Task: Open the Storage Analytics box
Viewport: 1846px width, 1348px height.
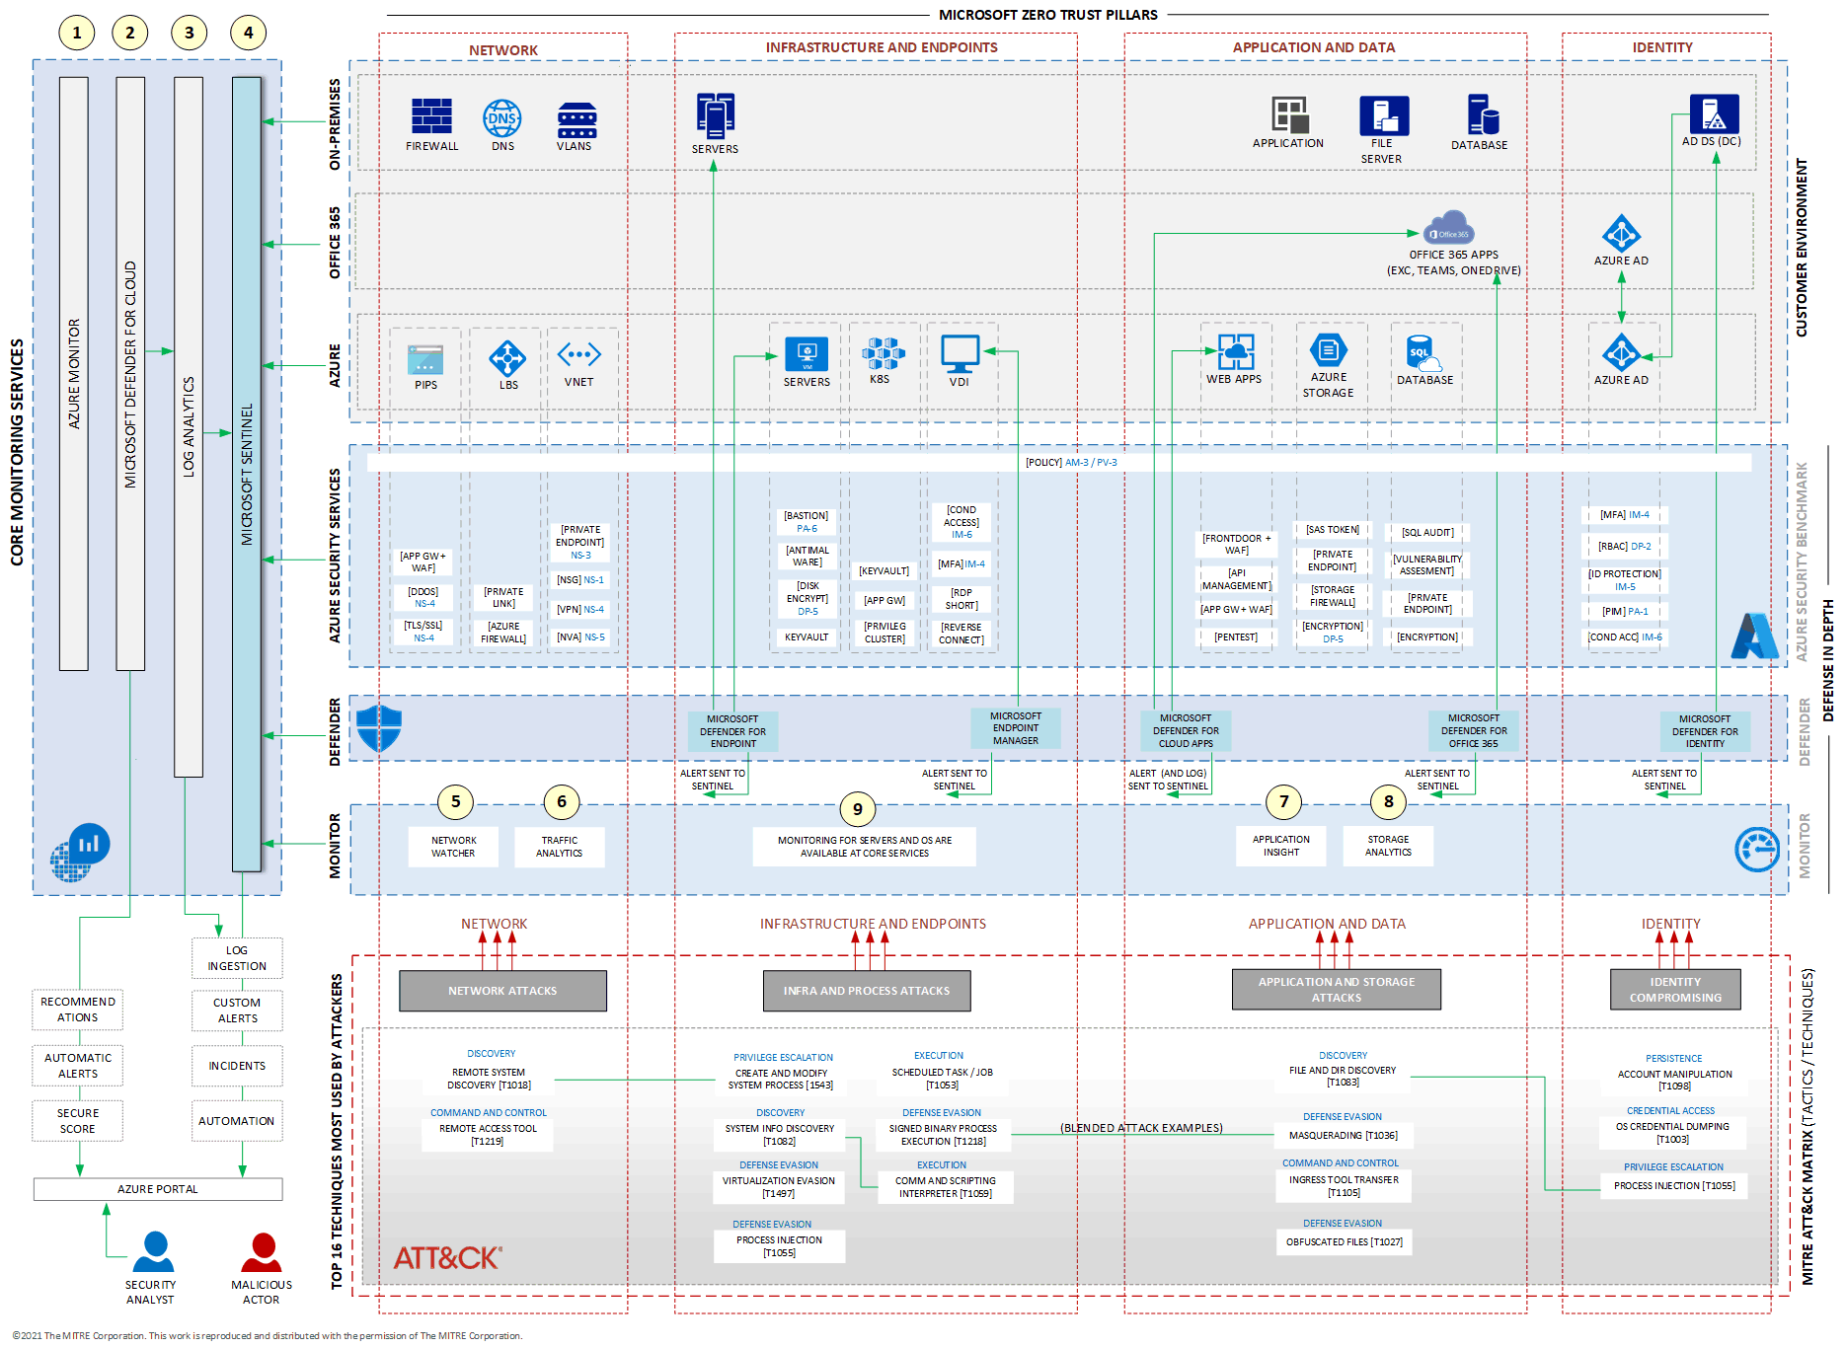Action: (x=1388, y=846)
